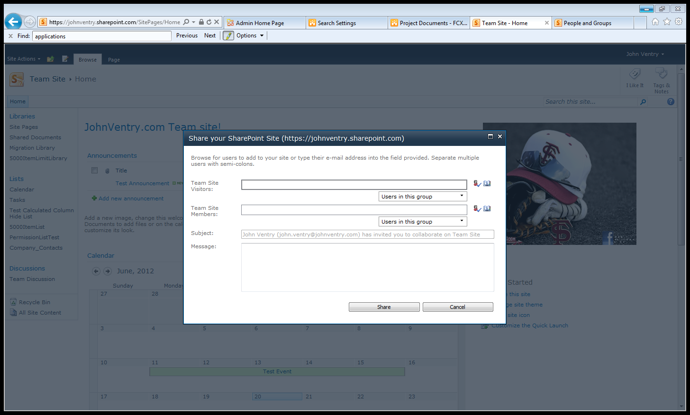Screen dimensions: 690x415
Task: Open the Customize the Quick Launch link
Action: tap(529, 325)
